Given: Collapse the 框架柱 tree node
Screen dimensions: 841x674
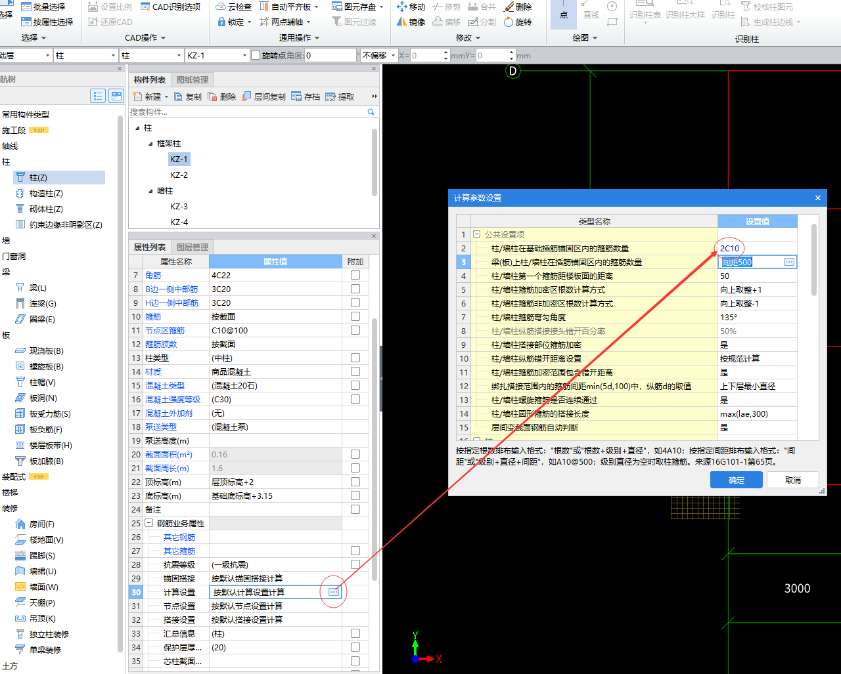Looking at the screenshot, I should 150,144.
